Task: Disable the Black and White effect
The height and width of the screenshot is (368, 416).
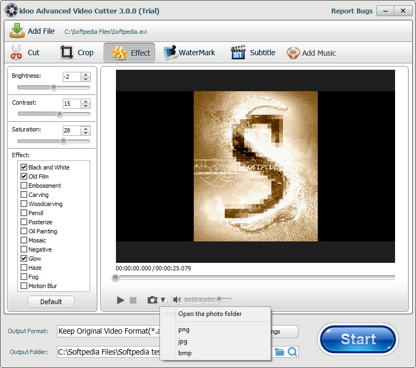Action: click(x=24, y=167)
